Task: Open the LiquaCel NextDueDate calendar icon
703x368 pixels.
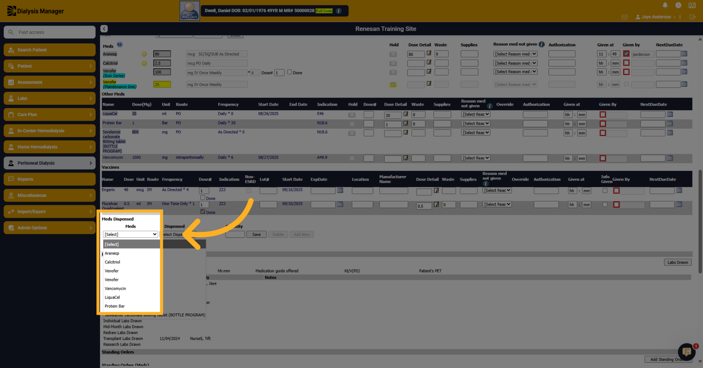Action: click(670, 114)
